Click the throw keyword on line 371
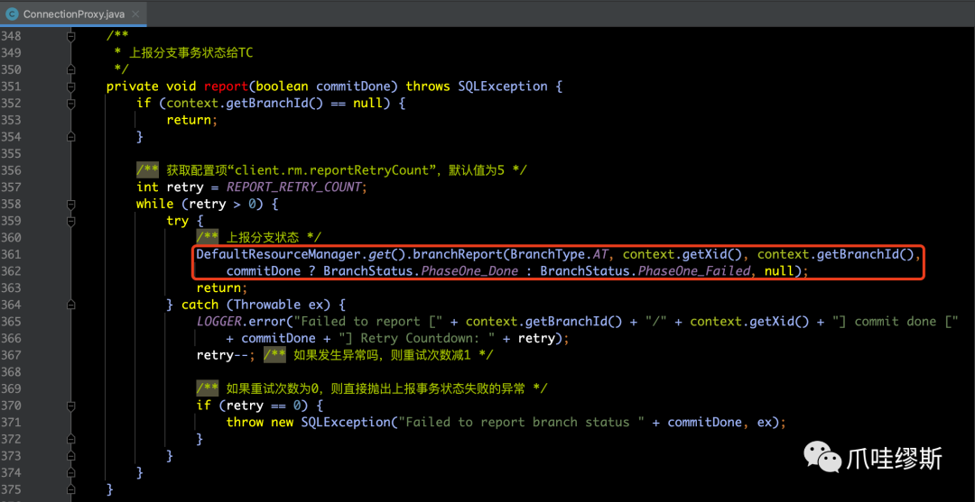This screenshot has width=975, height=502. click(245, 422)
